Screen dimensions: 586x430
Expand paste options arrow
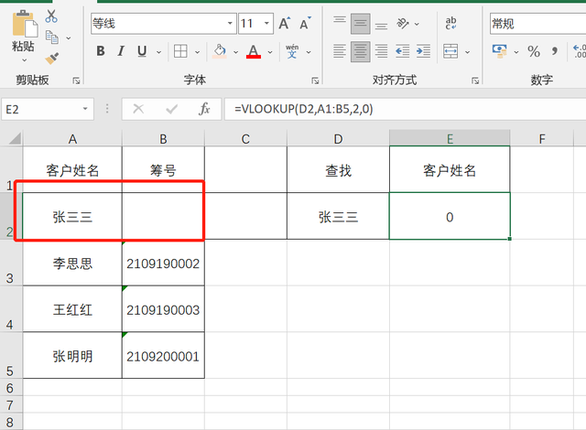point(25,59)
